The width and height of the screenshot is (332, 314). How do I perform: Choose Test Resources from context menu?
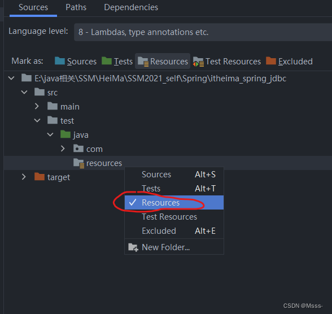pos(174,217)
